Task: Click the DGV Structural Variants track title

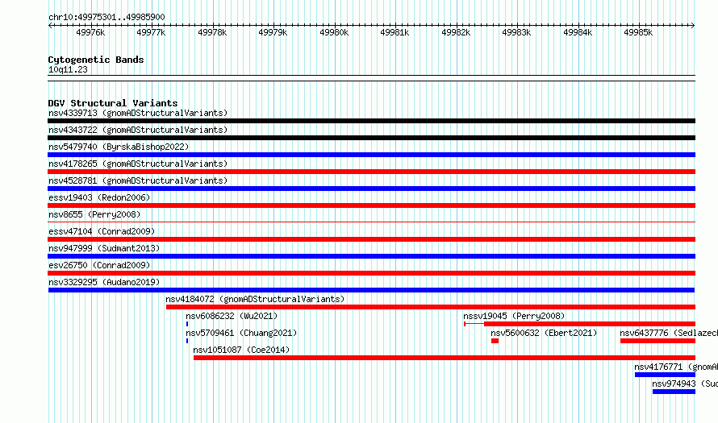Action: click(x=113, y=103)
